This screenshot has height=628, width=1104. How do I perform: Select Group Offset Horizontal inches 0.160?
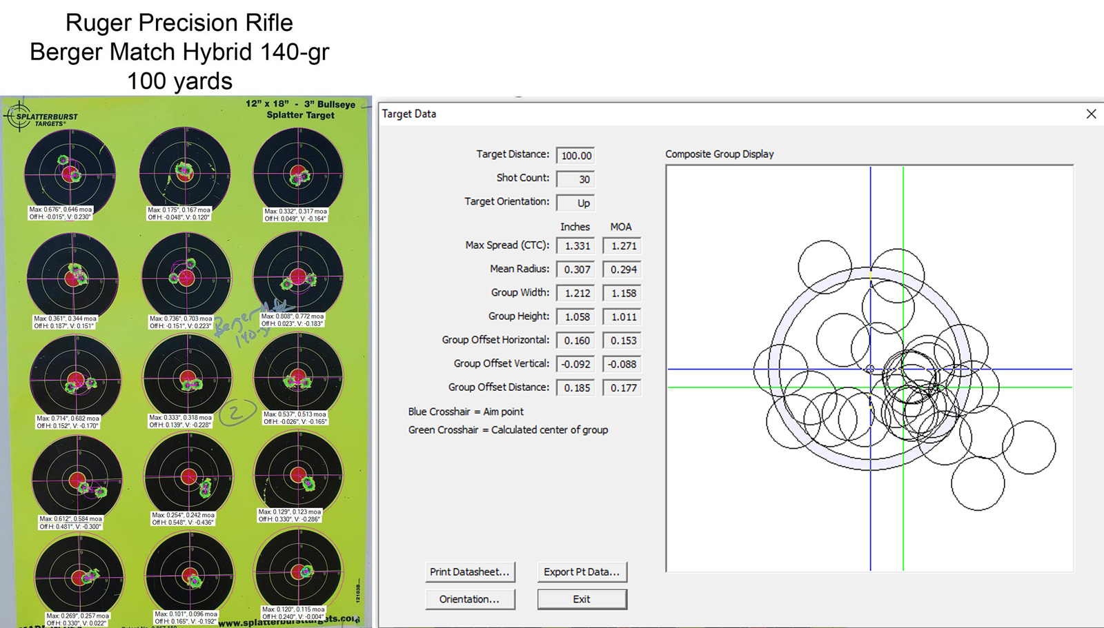tap(575, 341)
